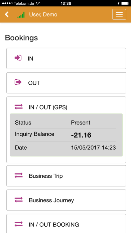Tap the back arrow in header
Screen dimensions: 131x233
pyautogui.click(x=7, y=14)
